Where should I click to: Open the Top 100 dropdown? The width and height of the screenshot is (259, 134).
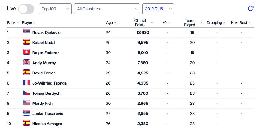point(55,9)
